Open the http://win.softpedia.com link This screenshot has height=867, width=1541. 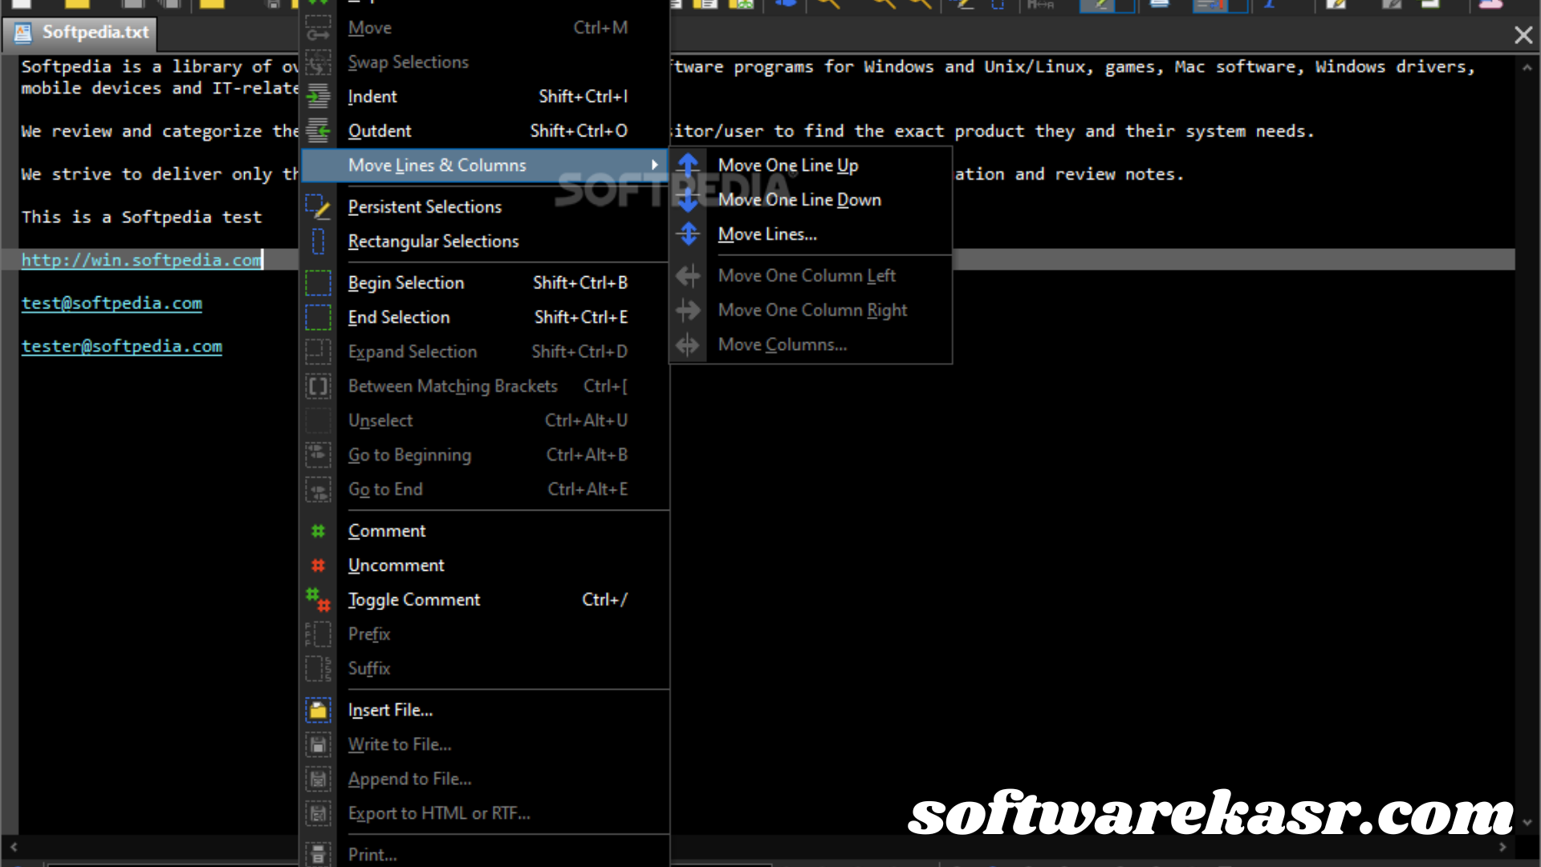(141, 260)
